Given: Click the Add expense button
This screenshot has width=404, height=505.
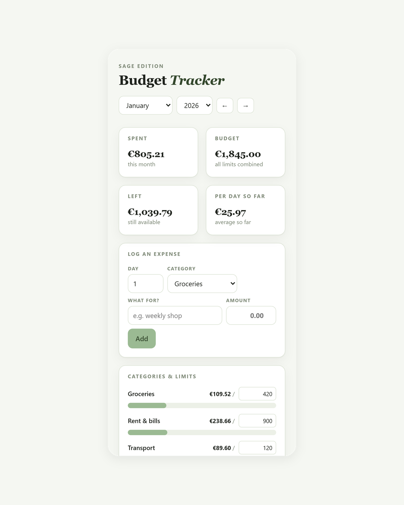Looking at the screenshot, I should tap(142, 339).
